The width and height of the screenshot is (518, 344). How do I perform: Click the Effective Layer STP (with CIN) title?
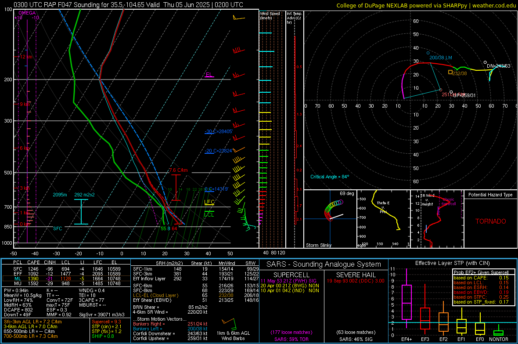(x=452, y=263)
